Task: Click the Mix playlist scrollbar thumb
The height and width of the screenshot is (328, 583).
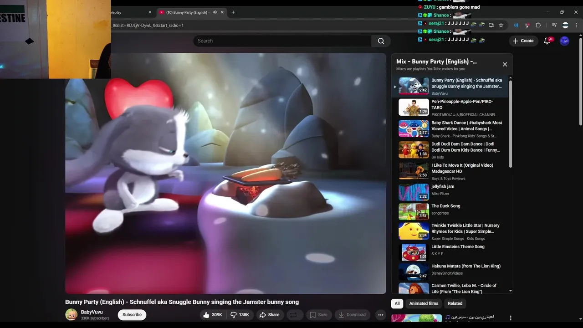Action: pos(510,124)
